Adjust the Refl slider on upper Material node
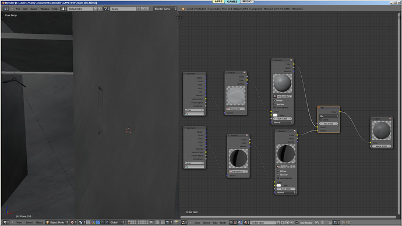 point(282,119)
